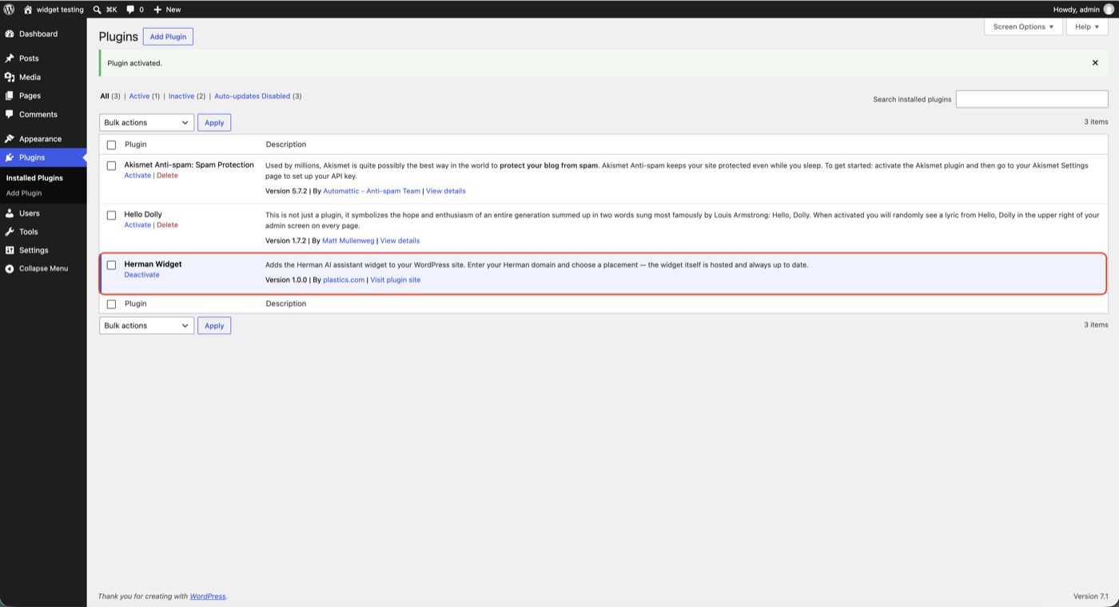Tick the select-all checkbox in table header
Screen dimensions: 1119x607
111,145
